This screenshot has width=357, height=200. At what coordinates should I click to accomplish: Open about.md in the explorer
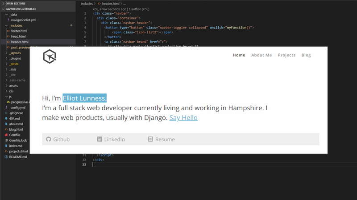point(16,124)
